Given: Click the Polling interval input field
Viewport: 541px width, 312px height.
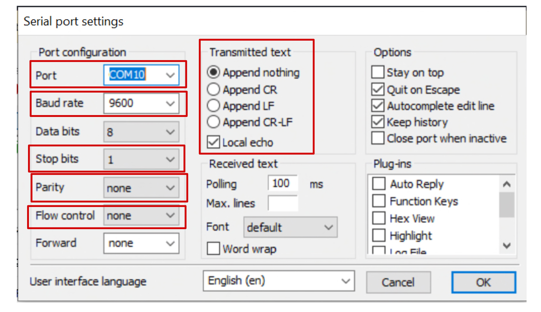Looking at the screenshot, I should pos(282,183).
